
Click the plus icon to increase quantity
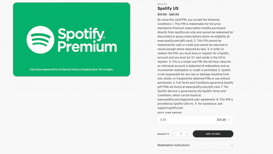pos(187,134)
